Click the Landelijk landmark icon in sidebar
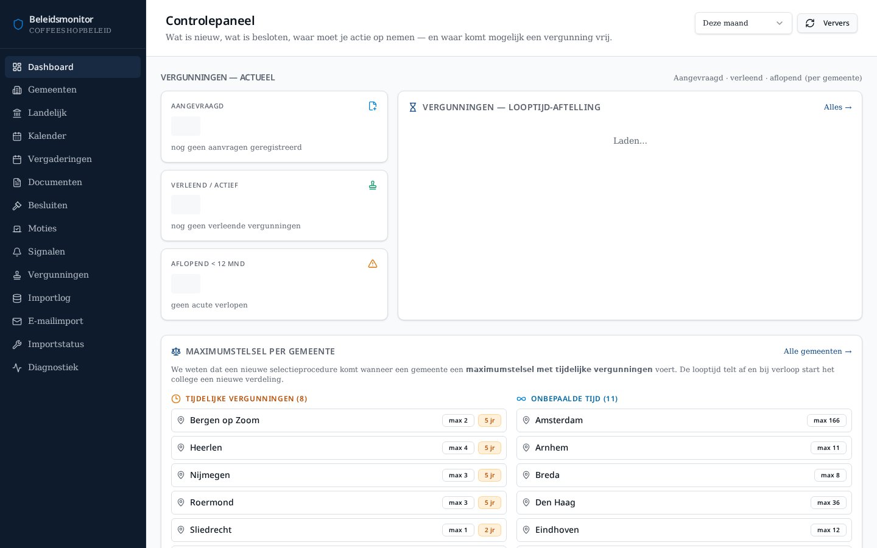The image size is (877, 548). click(17, 113)
